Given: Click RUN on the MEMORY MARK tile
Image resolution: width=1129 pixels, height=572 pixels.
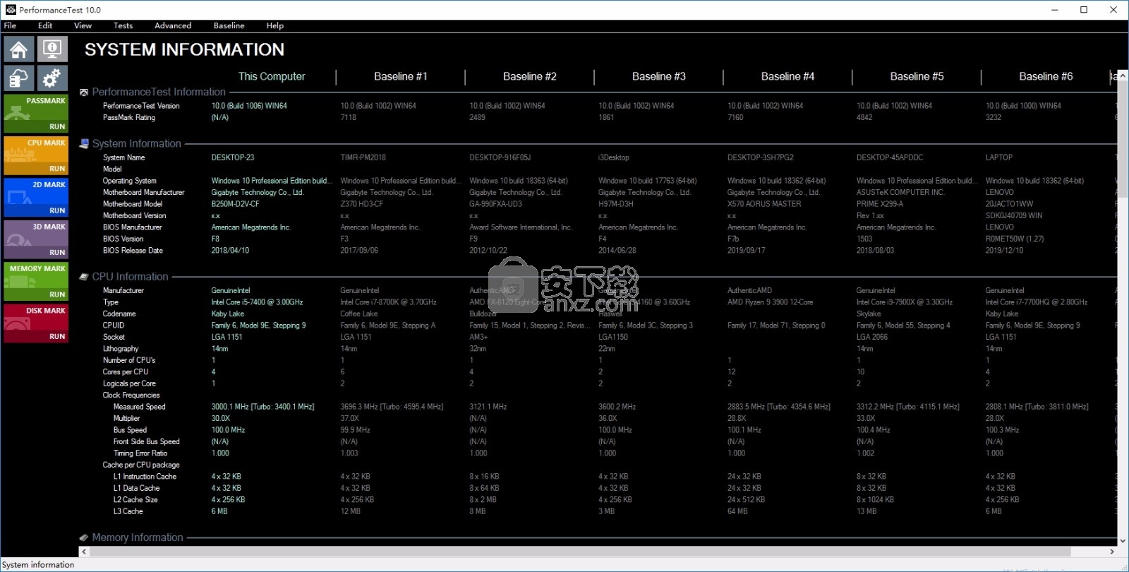Looking at the screenshot, I should pyautogui.click(x=57, y=294).
